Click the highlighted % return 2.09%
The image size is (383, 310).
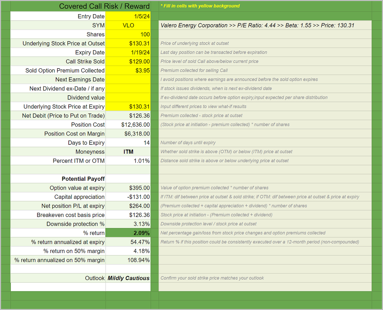[128, 233]
